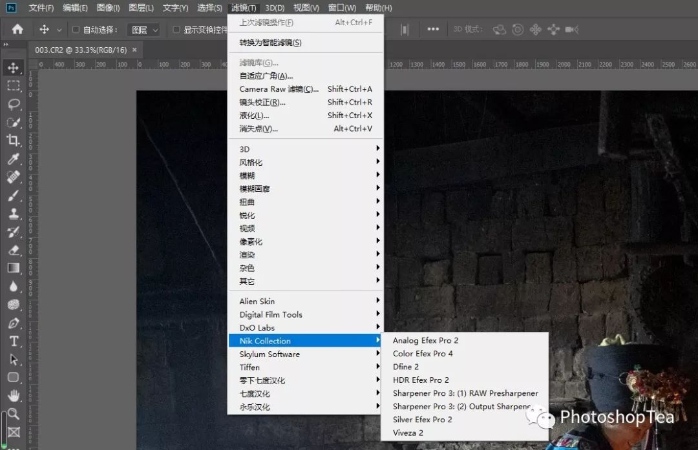Launch Silver Efex Pro 2
The width and height of the screenshot is (698, 450).
coord(465,419)
